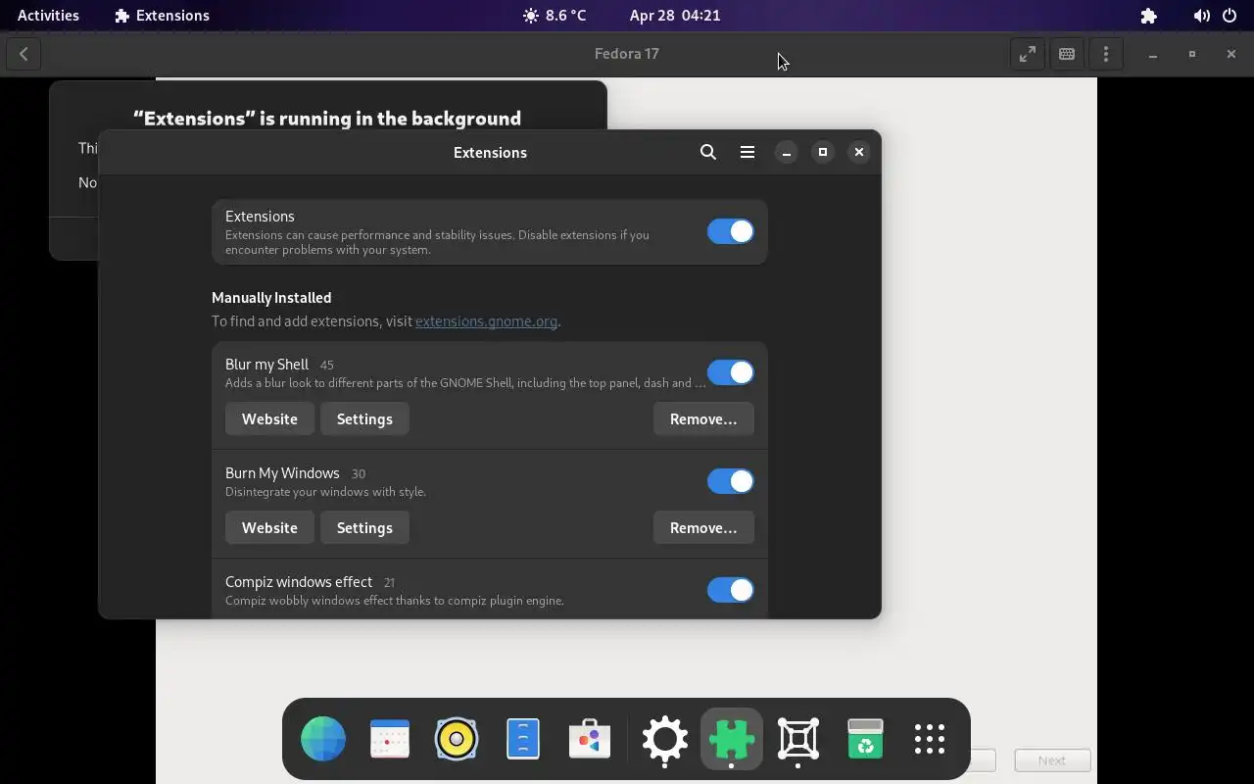Open the Extensions hamburger menu
Viewport: 1254px width, 784px height.
[748, 152]
